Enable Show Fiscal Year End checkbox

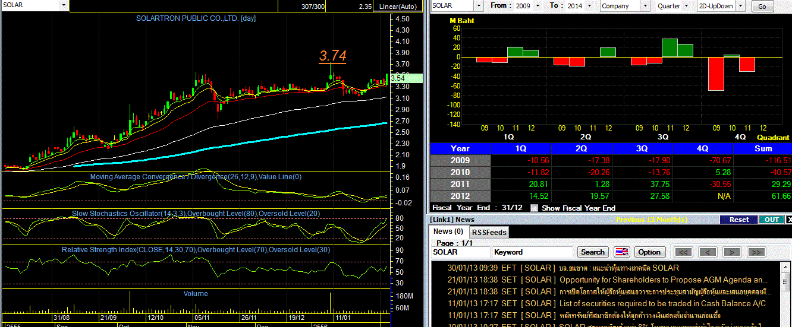tap(534, 208)
